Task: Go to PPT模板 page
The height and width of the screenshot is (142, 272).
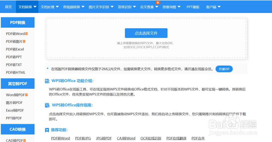Action: [x=193, y=7]
